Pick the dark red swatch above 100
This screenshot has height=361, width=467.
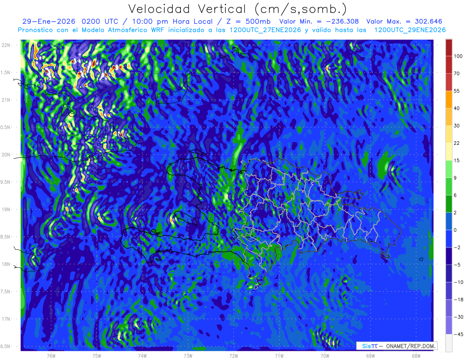(449, 48)
